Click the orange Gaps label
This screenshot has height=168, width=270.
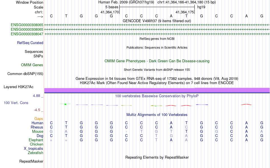(x=39, y=119)
